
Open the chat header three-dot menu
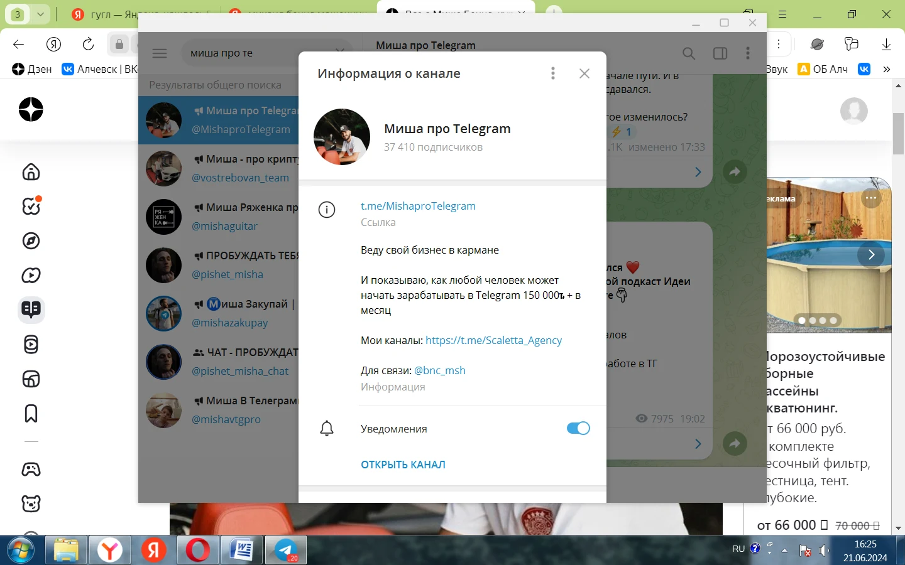click(748, 53)
